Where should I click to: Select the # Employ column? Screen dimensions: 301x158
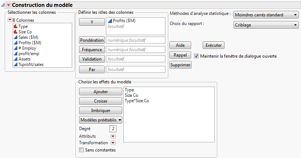(26, 48)
